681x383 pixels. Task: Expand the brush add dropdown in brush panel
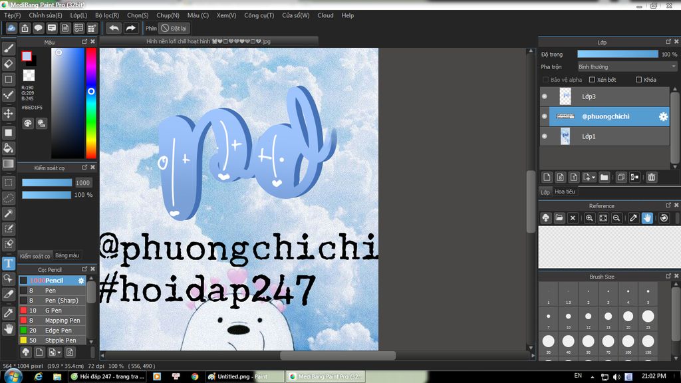tap(59, 352)
